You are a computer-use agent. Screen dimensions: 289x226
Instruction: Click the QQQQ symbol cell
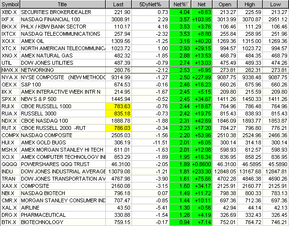click(x=10, y=164)
